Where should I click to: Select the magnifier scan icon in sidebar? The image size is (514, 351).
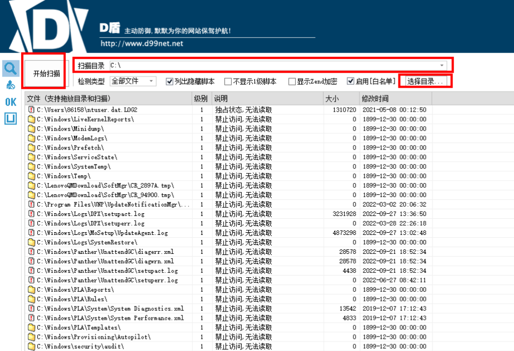pos(10,68)
